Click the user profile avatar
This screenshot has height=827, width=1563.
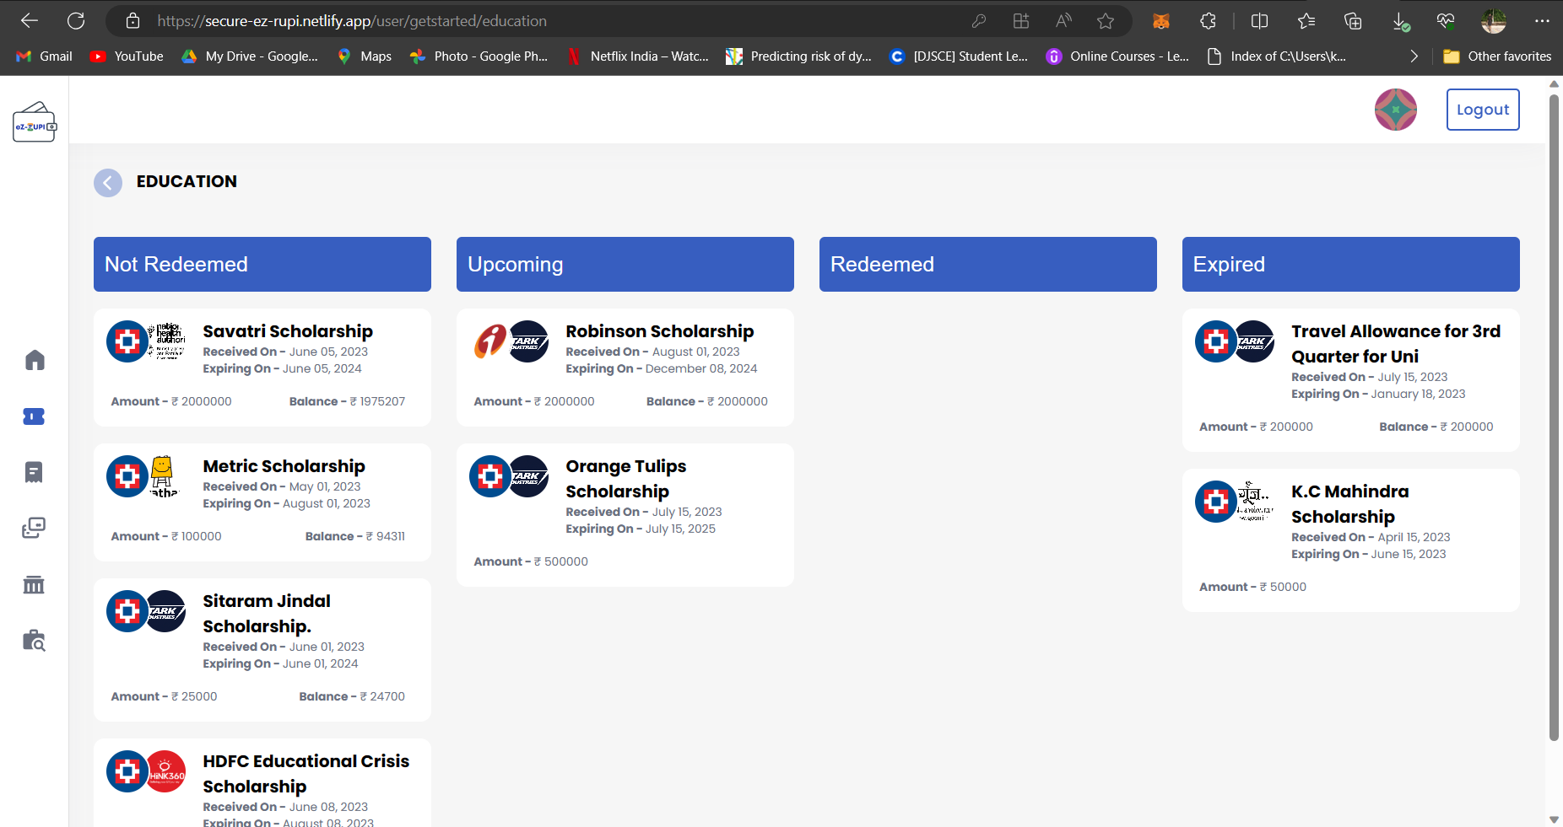tap(1394, 109)
